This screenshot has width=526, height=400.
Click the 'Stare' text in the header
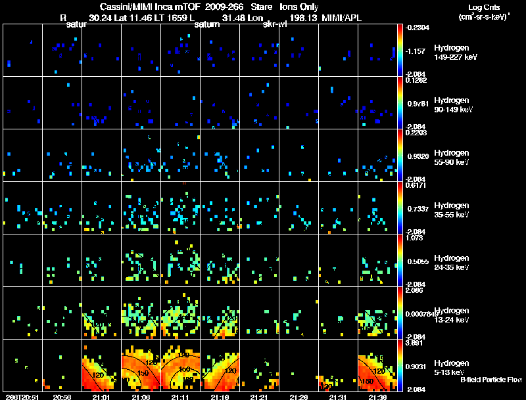[261, 7]
